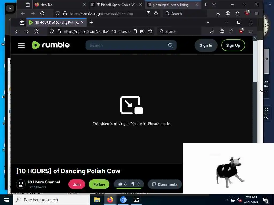The height and width of the screenshot is (205, 274).
Task: List all tabs dropdown in archive.org window
Action: point(214,5)
